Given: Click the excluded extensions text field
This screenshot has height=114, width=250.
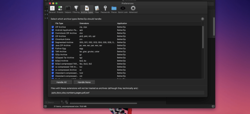Looking at the screenshot, I should [127, 93].
